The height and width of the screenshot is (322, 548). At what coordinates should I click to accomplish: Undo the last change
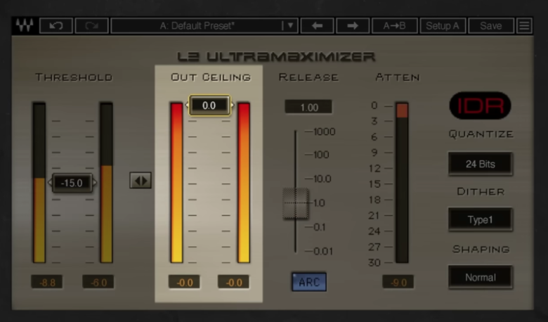56,26
